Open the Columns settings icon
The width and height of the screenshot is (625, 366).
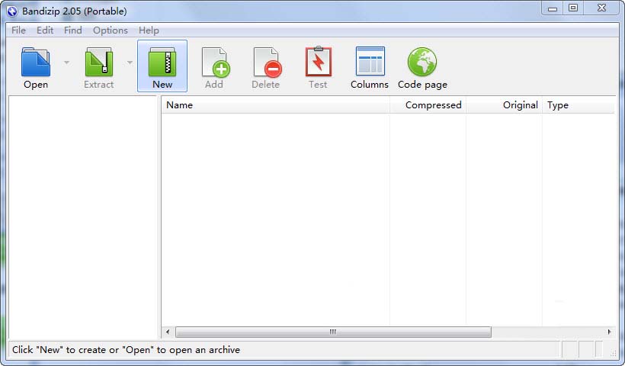pyautogui.click(x=370, y=63)
